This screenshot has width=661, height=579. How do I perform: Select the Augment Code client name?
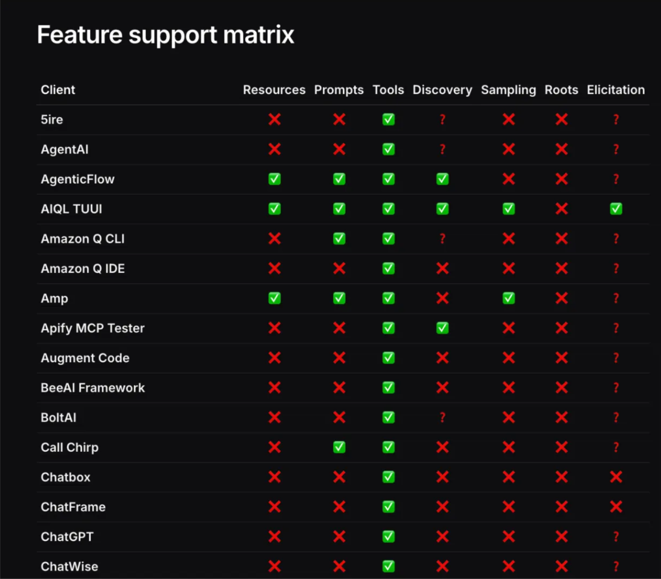[85, 358]
